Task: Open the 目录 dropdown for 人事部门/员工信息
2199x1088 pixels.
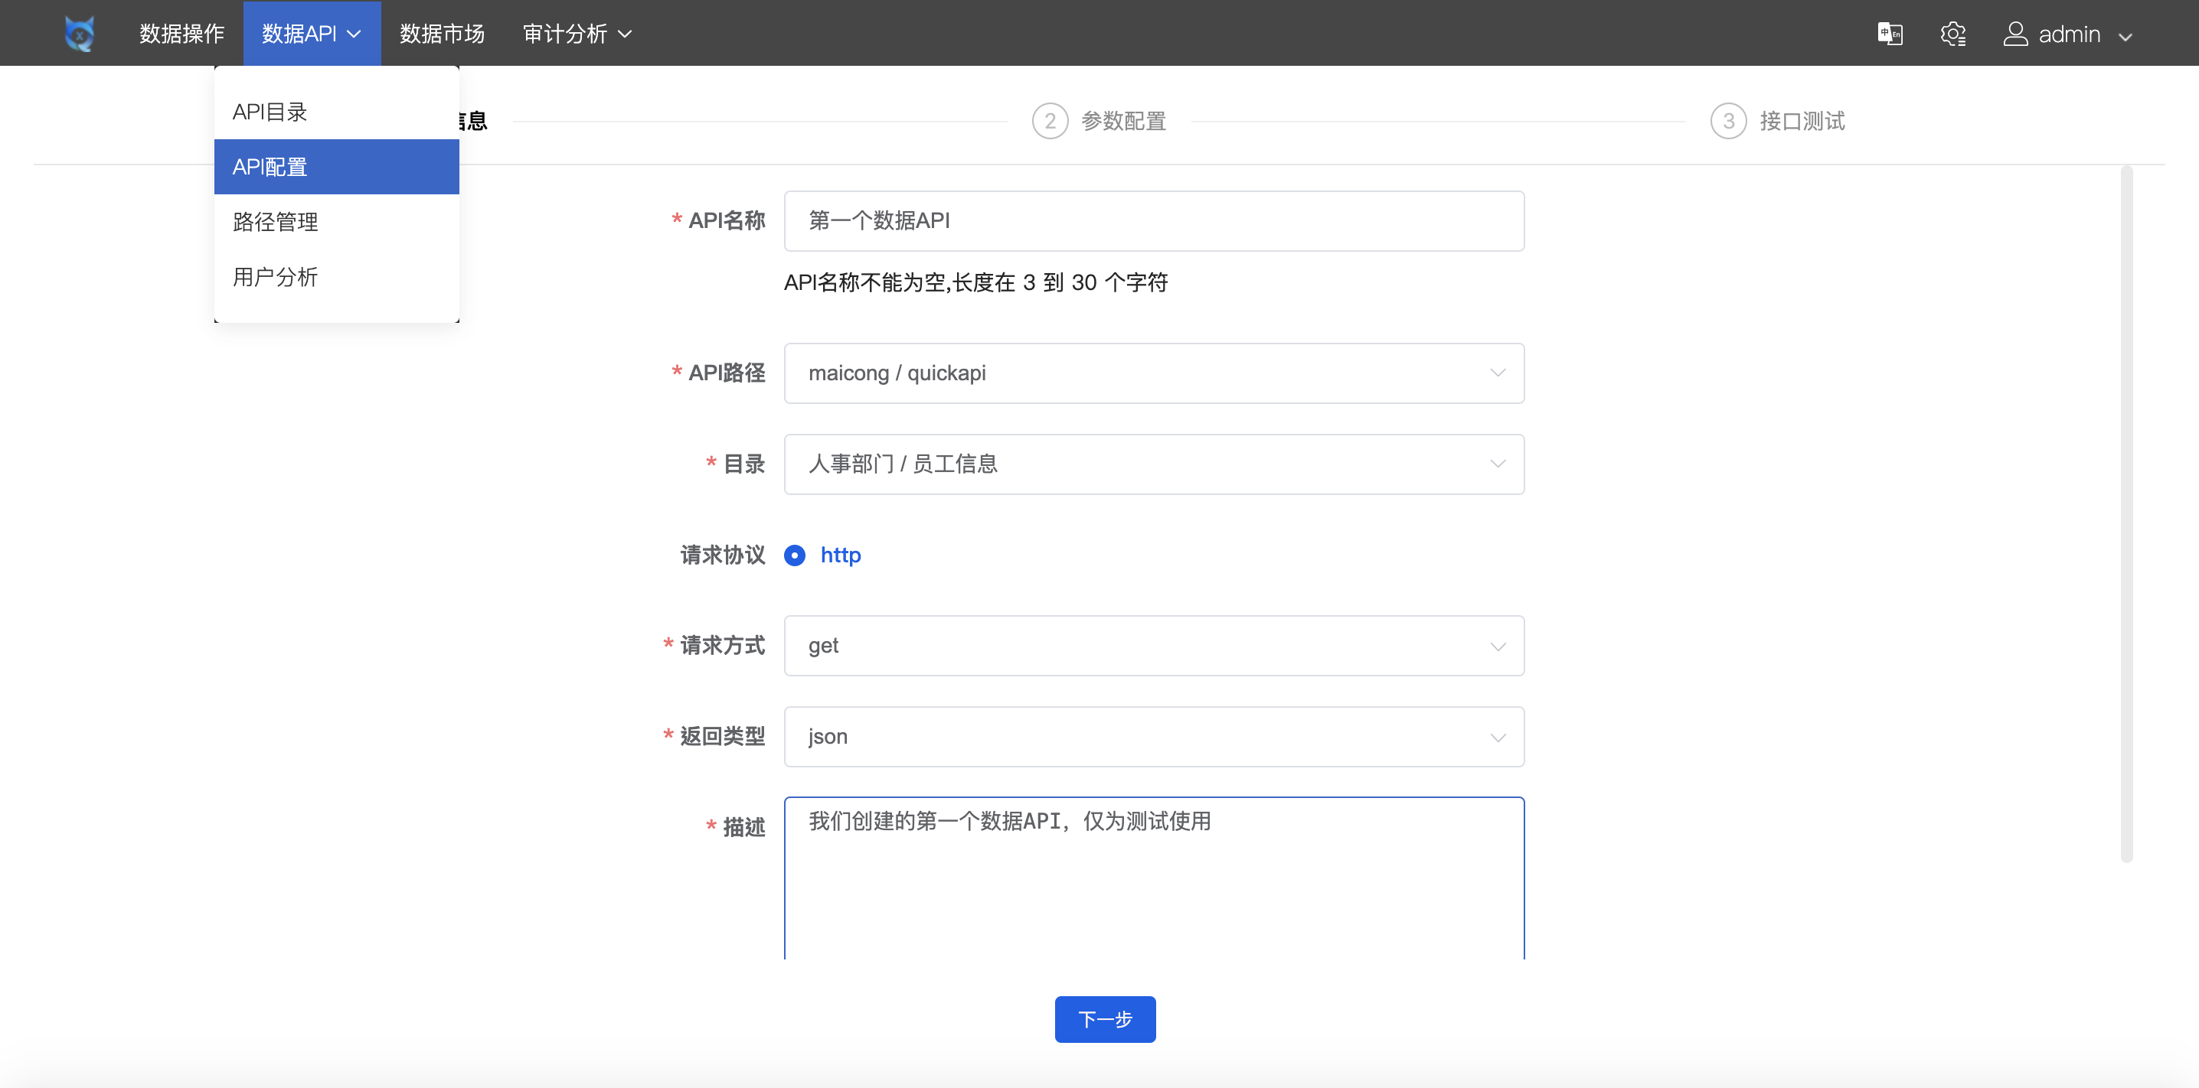Action: point(1154,464)
